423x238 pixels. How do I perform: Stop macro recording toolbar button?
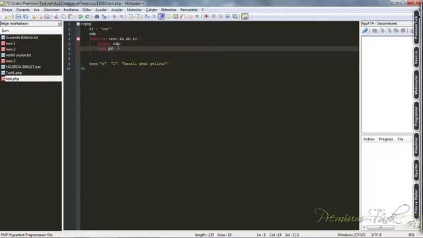(x=213, y=17)
